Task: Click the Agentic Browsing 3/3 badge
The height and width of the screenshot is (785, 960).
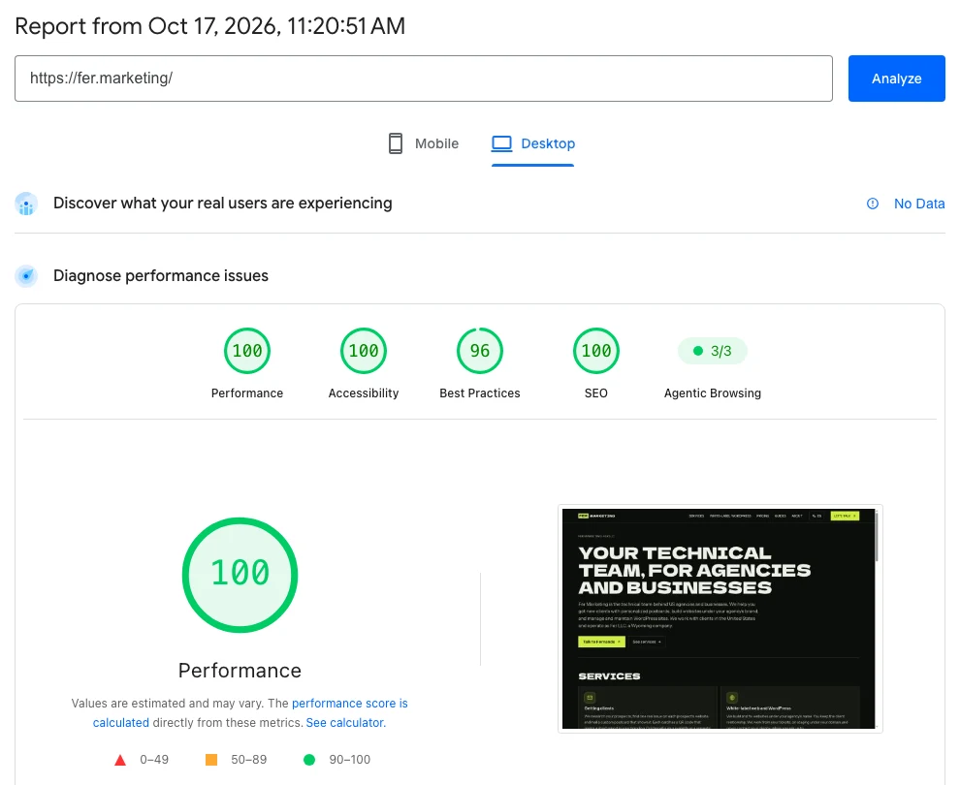Action: tap(713, 351)
